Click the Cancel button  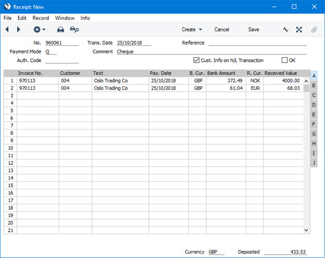click(x=222, y=30)
